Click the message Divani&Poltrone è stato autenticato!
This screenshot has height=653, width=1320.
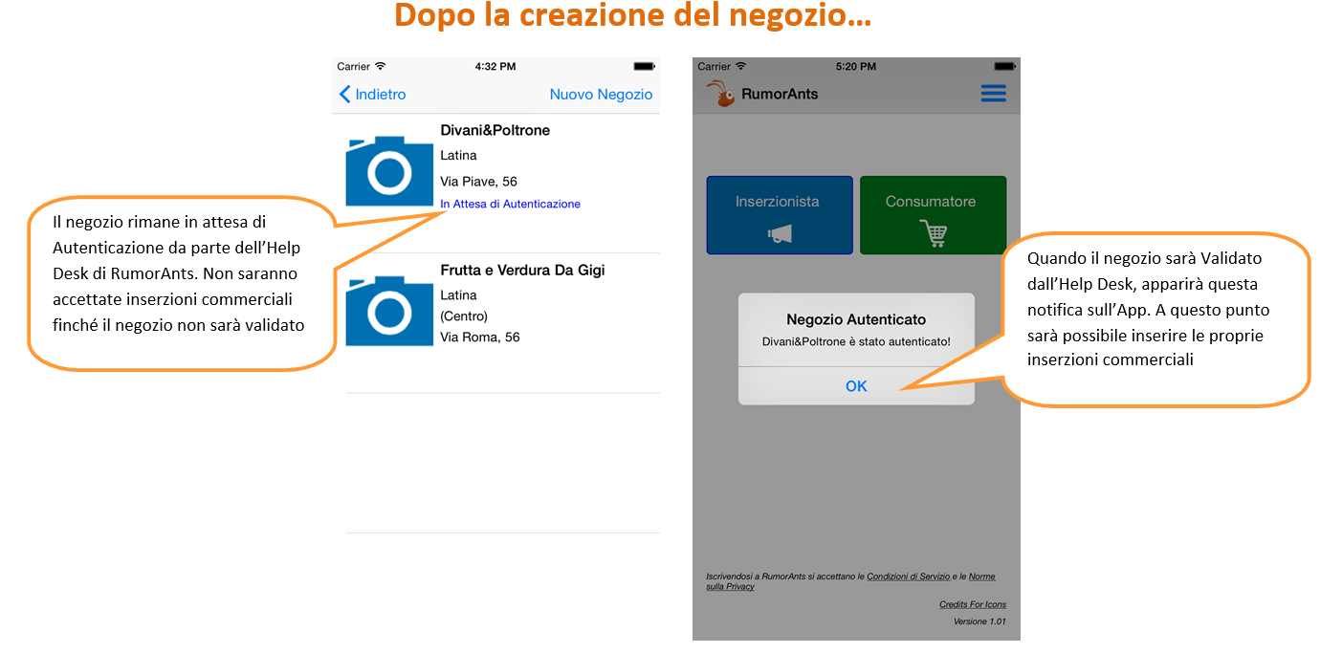856,341
